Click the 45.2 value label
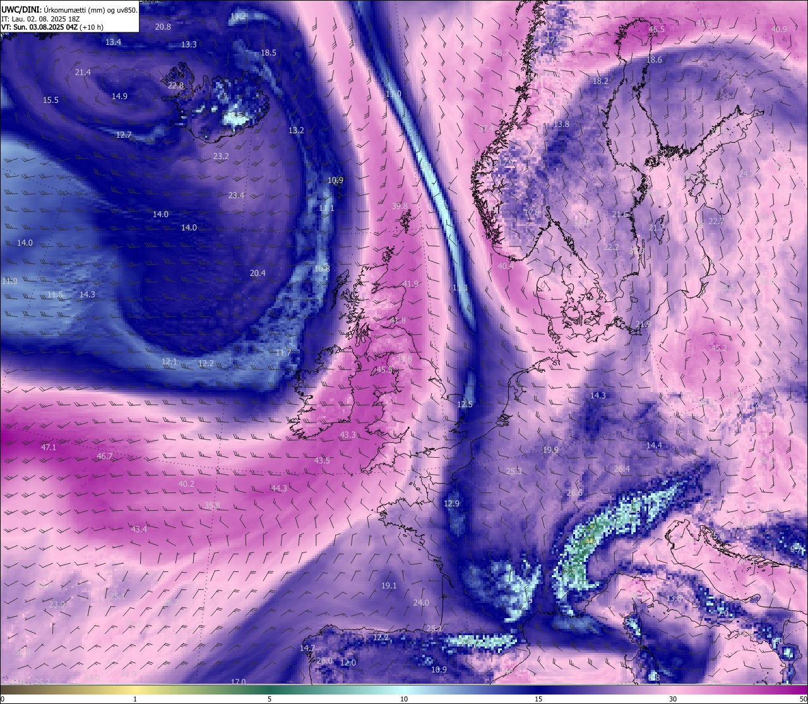This screenshot has height=704, width=808. (x=719, y=348)
